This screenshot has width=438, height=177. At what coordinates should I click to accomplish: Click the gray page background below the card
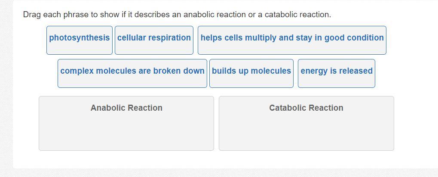215,173
